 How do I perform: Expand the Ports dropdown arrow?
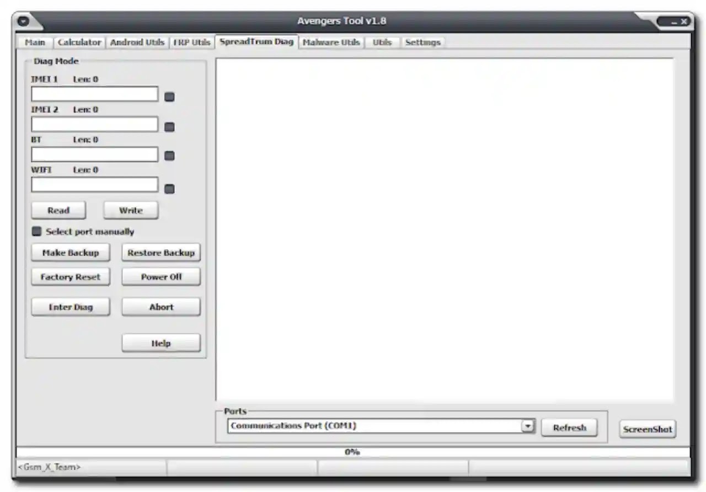coord(528,426)
